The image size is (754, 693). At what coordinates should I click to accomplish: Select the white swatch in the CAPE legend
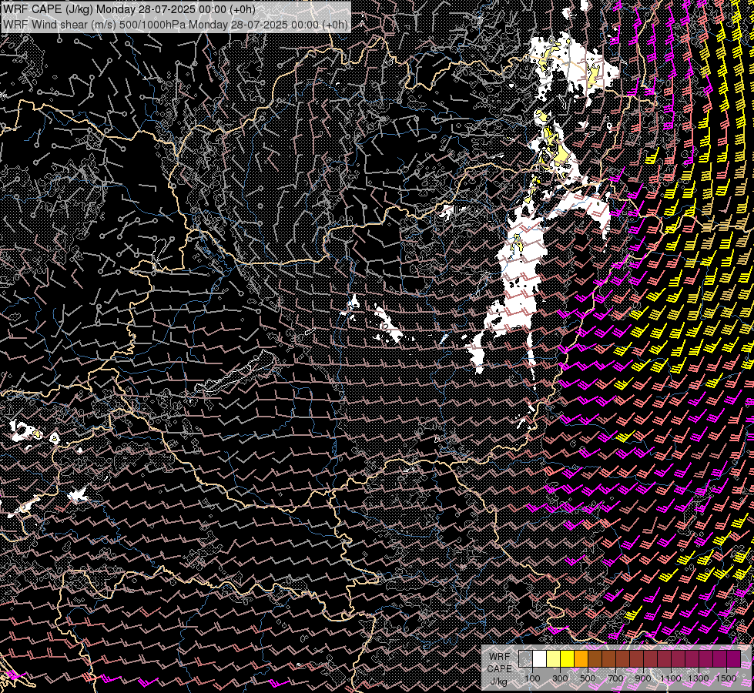click(x=540, y=658)
